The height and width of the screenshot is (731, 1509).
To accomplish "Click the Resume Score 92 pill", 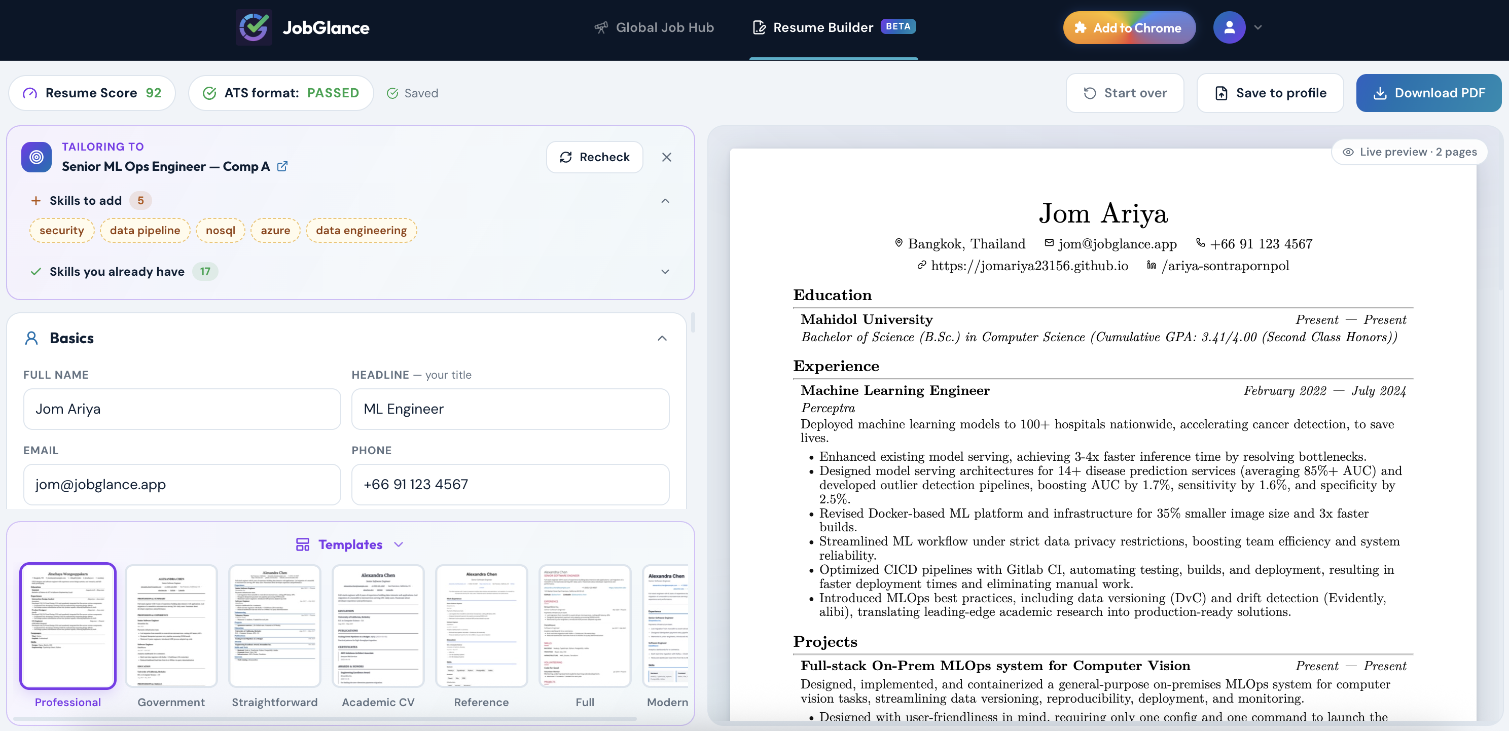I will pyautogui.click(x=92, y=93).
